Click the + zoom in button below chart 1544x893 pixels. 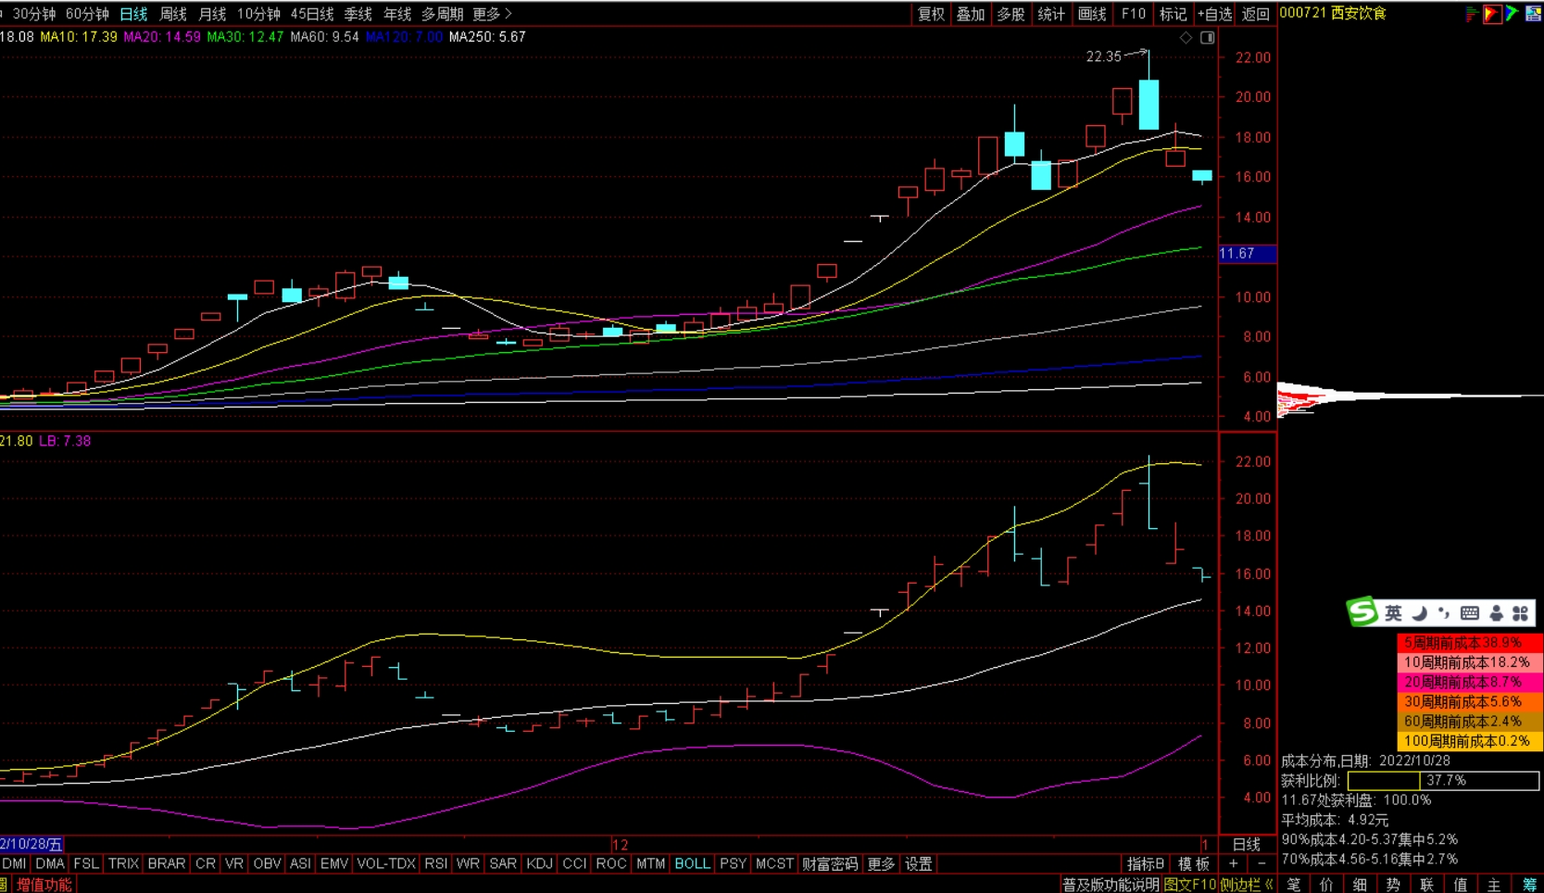[1233, 864]
